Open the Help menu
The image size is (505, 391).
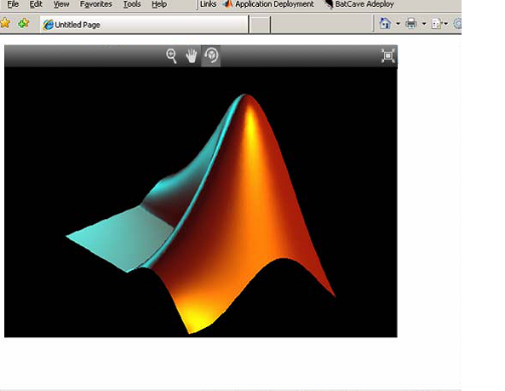159,4
